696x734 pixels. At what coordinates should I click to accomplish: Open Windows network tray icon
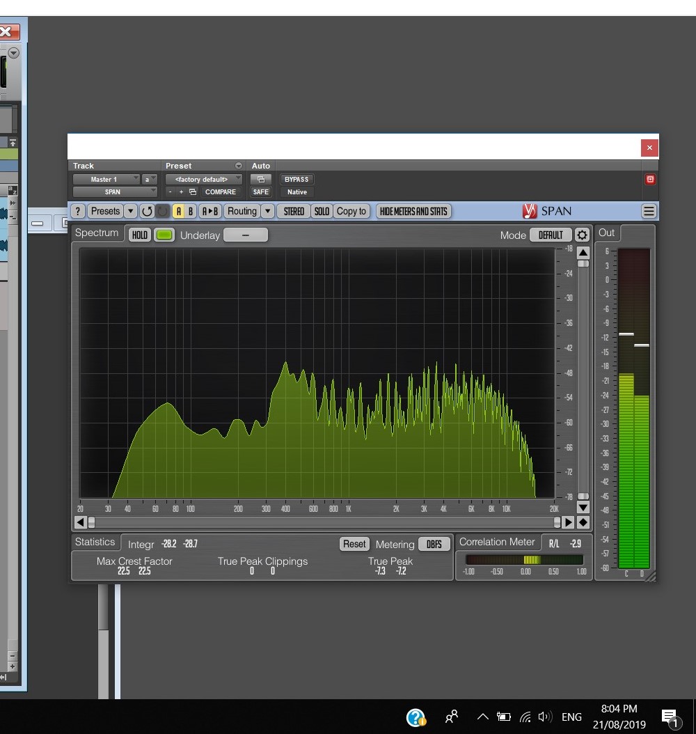(525, 717)
